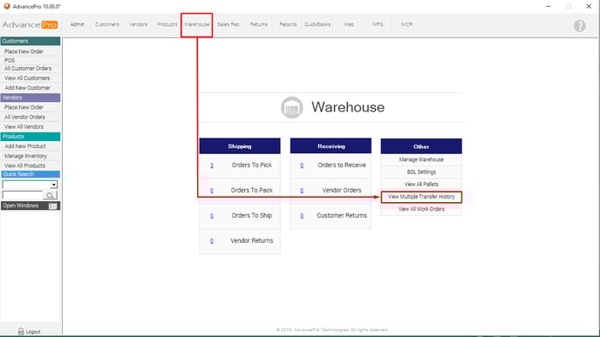Select Manage Inventory in sidebar
This screenshot has height=337, width=600.
pyautogui.click(x=25, y=156)
